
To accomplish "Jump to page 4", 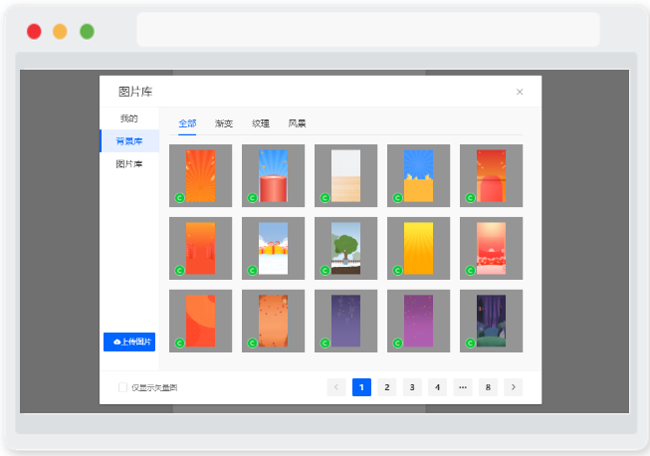I will point(437,387).
